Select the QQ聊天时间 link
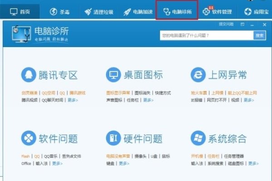This screenshot has height=181, width=272. (53, 100)
